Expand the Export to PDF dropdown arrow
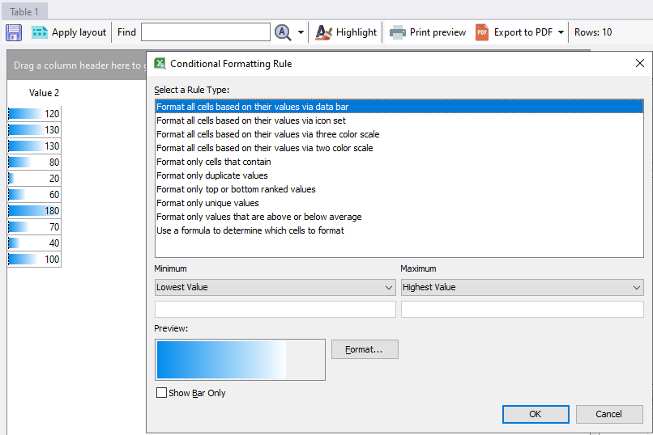This screenshot has width=653, height=435. click(x=561, y=33)
